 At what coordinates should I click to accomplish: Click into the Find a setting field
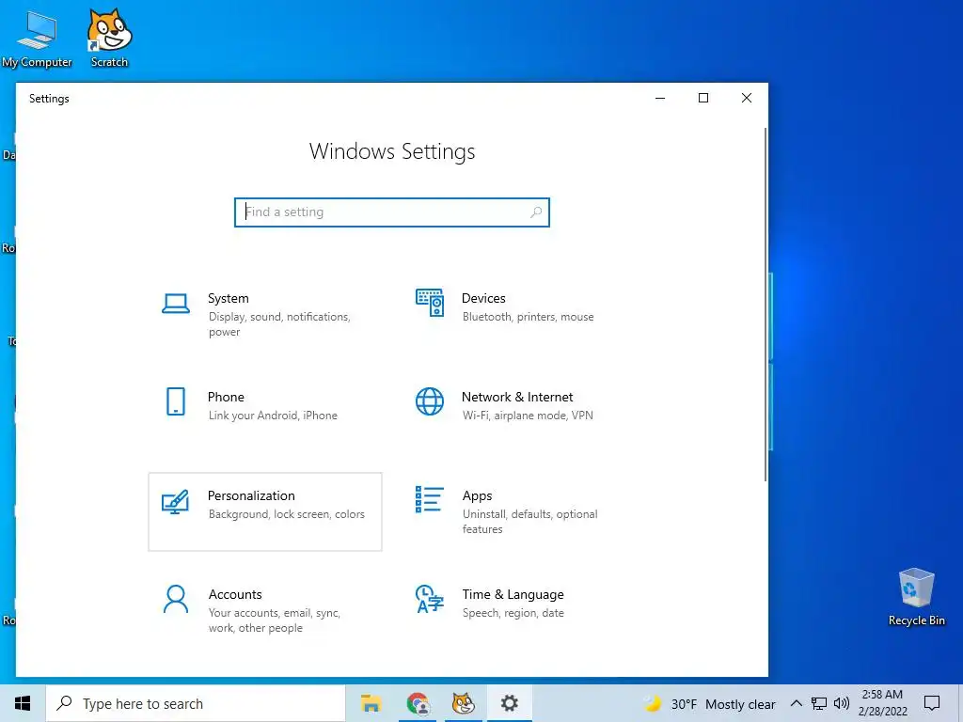tap(392, 212)
